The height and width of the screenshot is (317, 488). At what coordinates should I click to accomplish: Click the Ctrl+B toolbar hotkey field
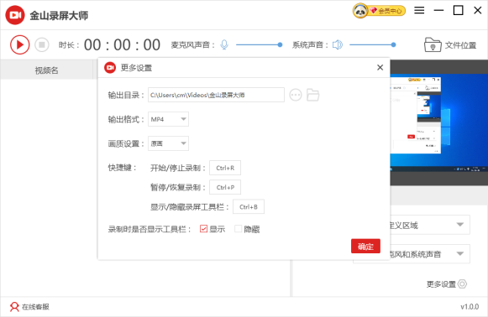click(x=249, y=206)
